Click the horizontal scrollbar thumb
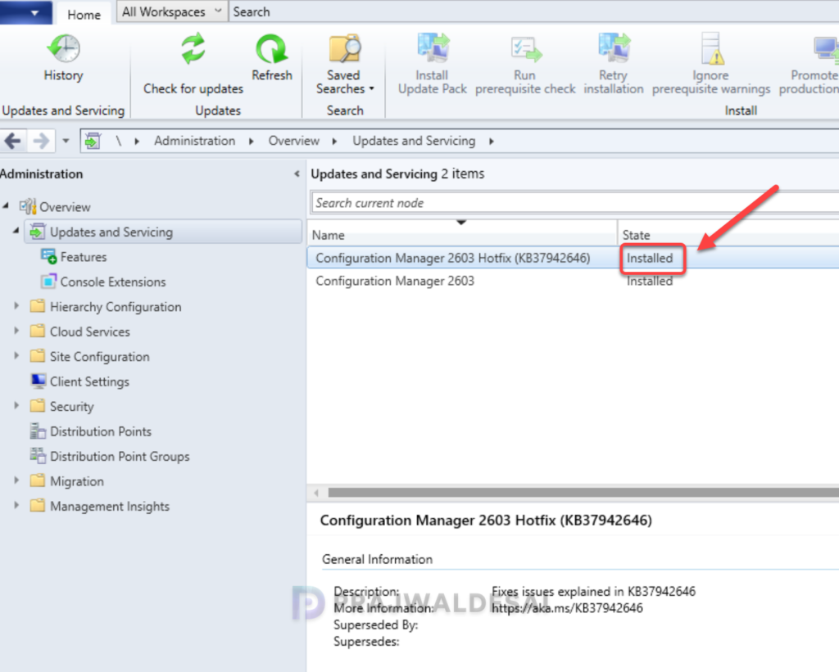The height and width of the screenshot is (672, 839). click(x=583, y=493)
